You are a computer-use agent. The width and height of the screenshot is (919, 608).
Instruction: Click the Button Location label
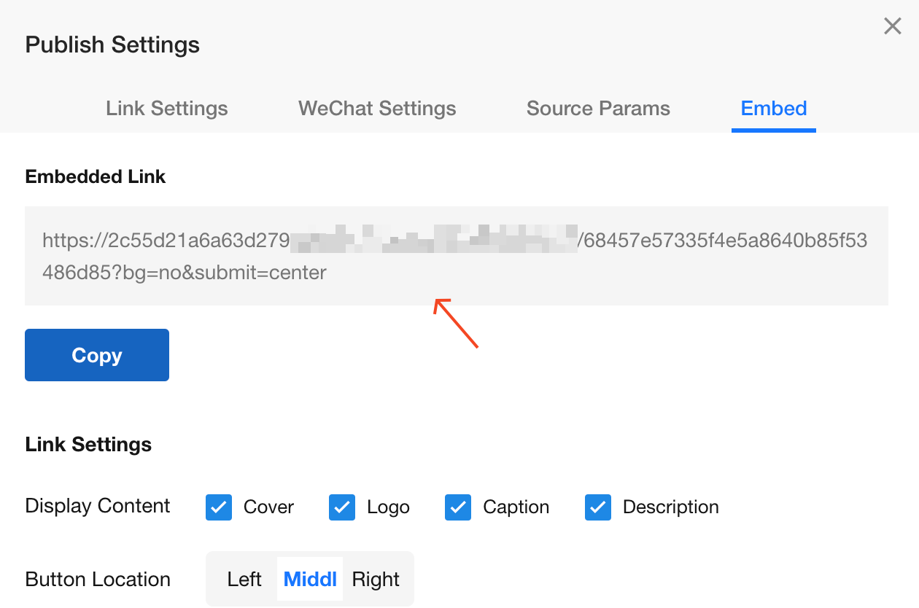click(98, 580)
